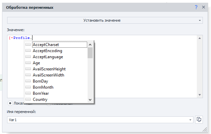
Task: Close the Обработка переменных dialog
Action: (204, 7)
